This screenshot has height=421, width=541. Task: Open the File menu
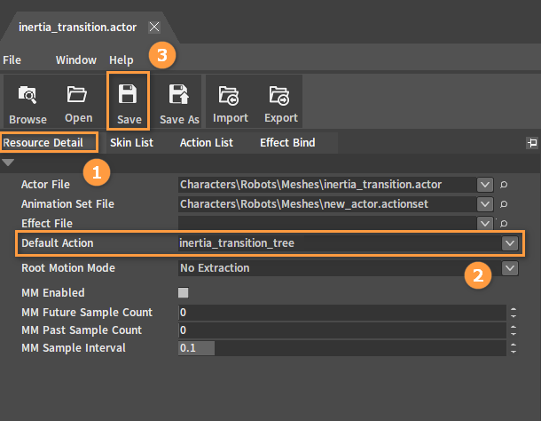pos(12,60)
